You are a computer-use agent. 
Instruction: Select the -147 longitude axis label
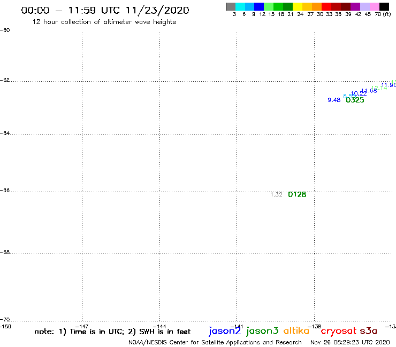pyautogui.click(x=82, y=327)
